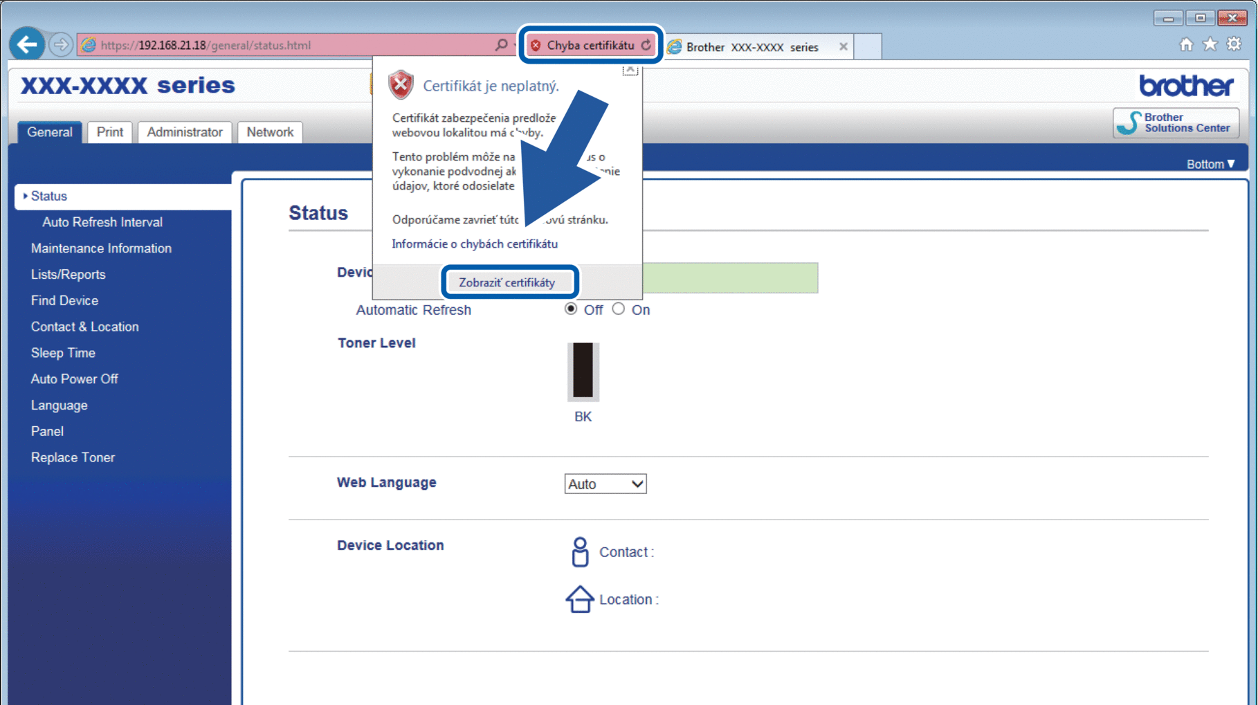This screenshot has width=1258, height=705.
Task: Open a new blank browser tab
Action: [x=868, y=46]
